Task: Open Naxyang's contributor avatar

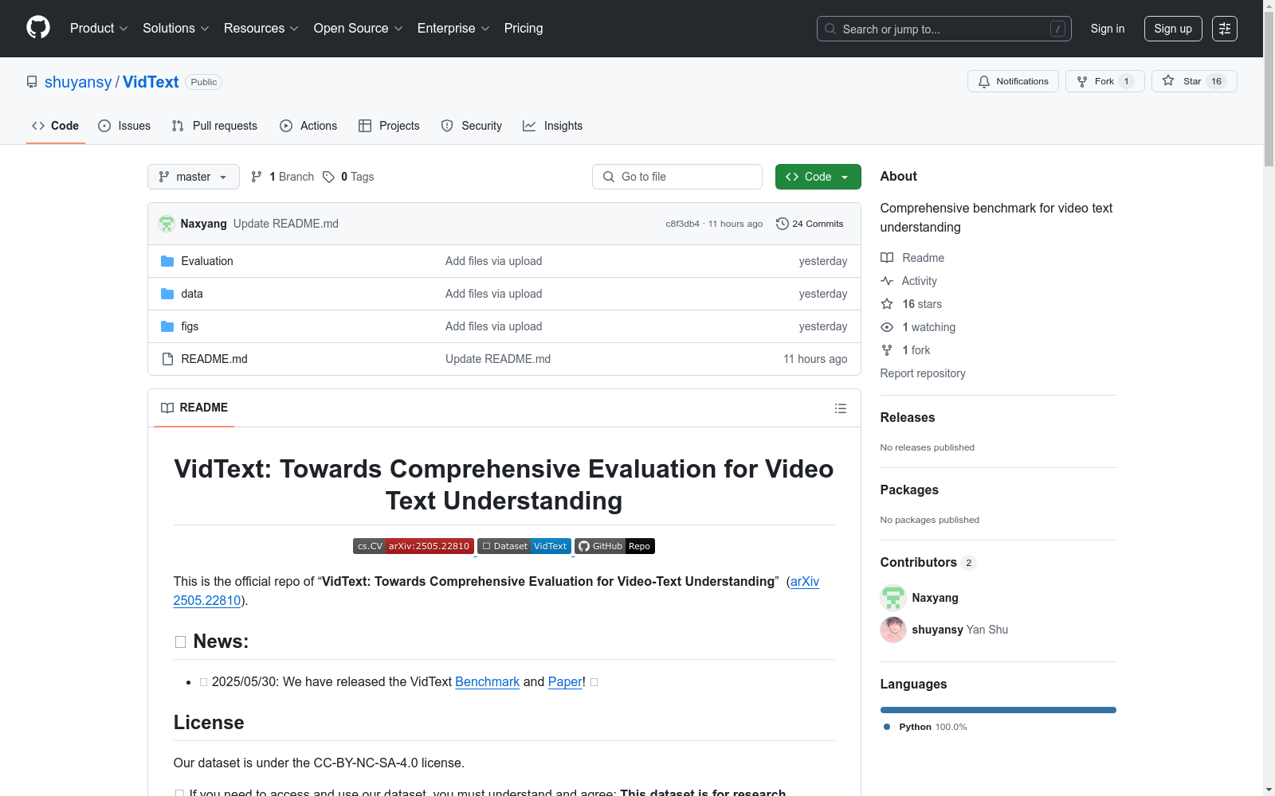Action: [893, 598]
